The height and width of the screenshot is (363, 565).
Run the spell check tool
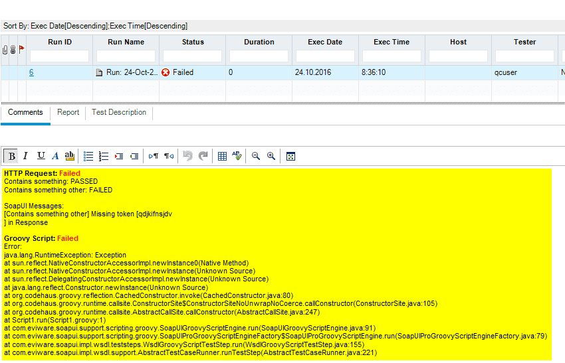237,156
